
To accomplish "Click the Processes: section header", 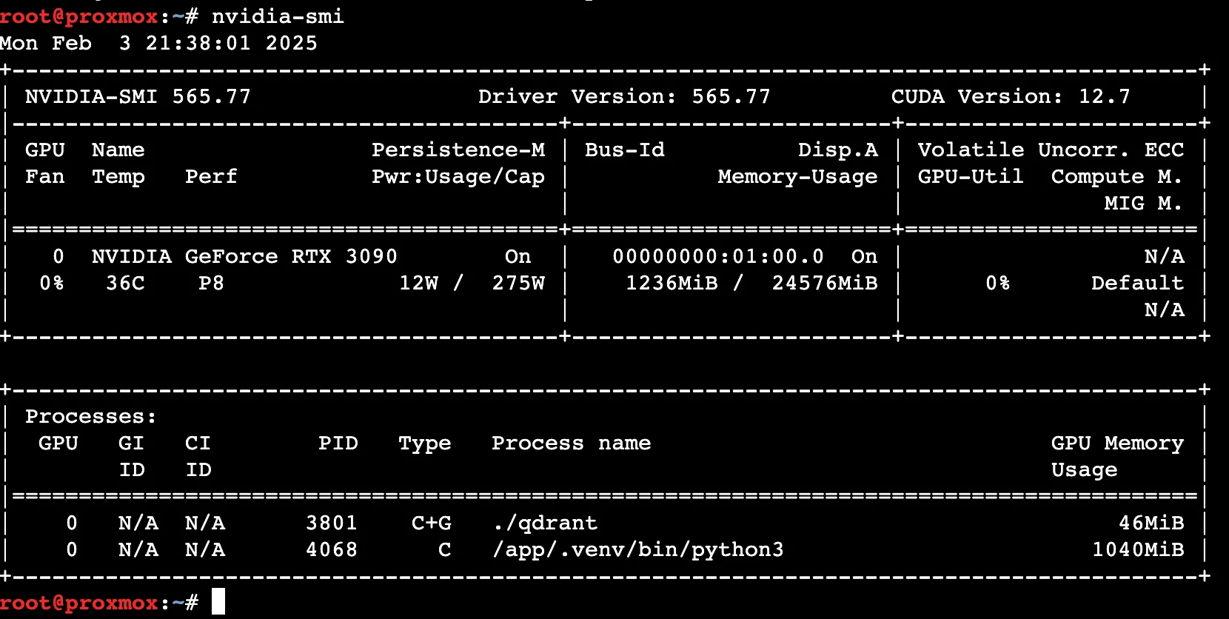I will coord(90,416).
